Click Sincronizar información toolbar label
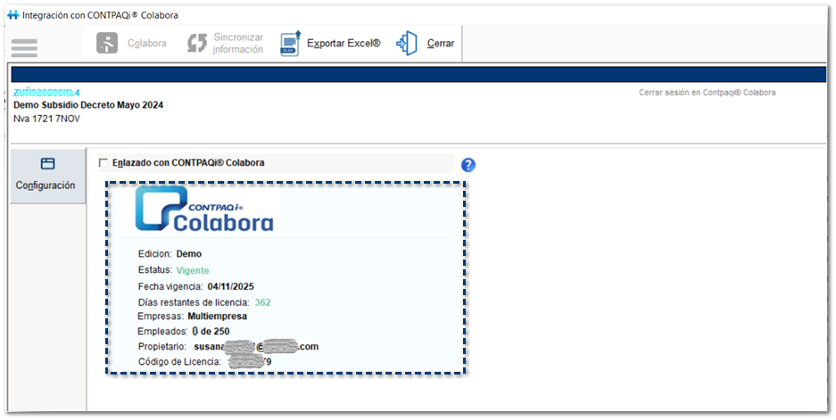The width and height of the screenshot is (836, 420). click(238, 43)
